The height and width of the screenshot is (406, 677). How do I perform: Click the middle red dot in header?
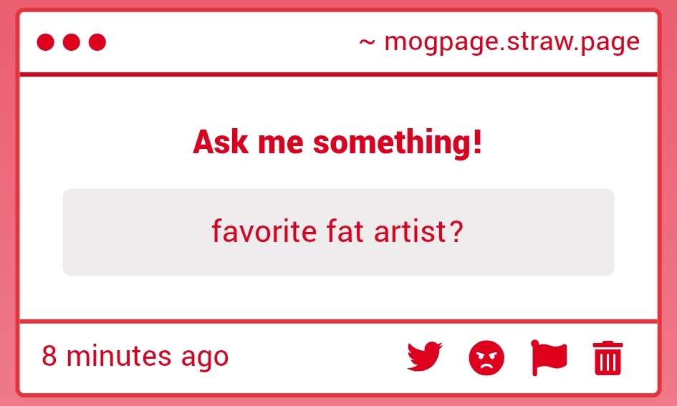click(x=71, y=43)
